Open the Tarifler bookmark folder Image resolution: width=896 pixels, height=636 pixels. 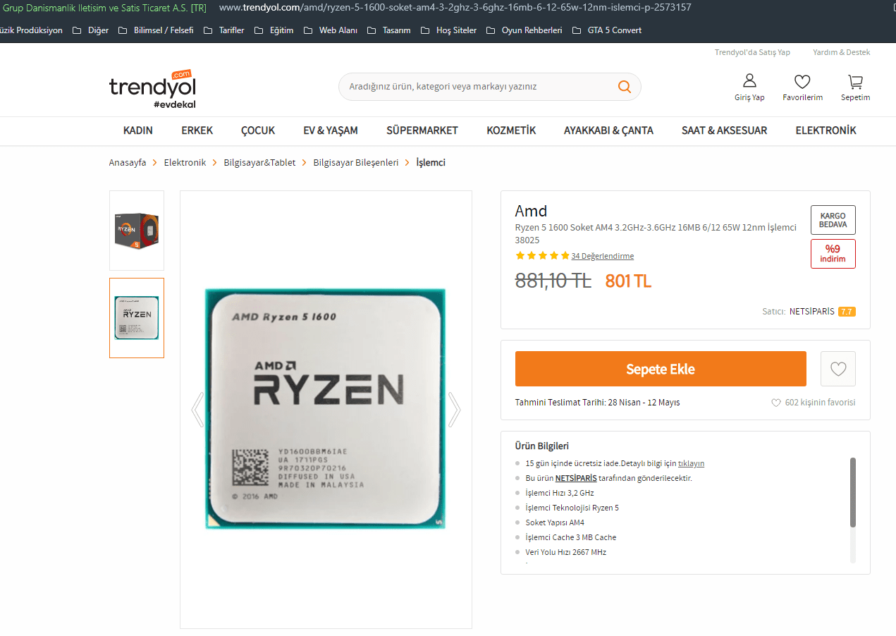point(223,30)
